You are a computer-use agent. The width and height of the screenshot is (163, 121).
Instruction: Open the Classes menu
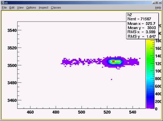coord(56,8)
